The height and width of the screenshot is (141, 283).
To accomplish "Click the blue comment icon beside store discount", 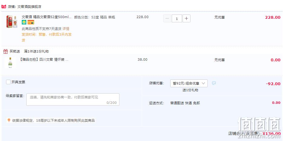I will 214,83.
